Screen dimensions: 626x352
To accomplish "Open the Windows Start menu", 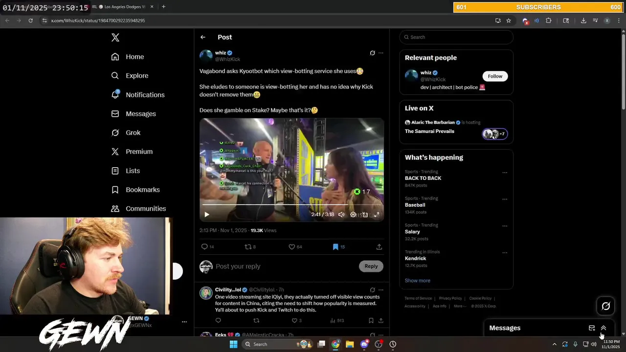I will point(234,344).
